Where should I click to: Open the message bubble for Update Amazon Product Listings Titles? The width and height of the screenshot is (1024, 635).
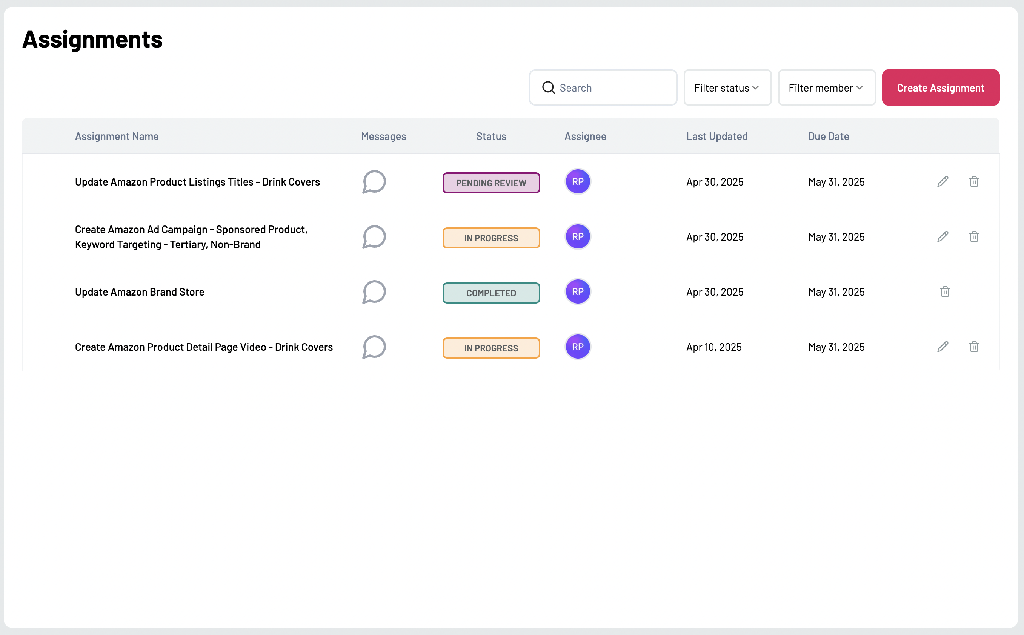pyautogui.click(x=374, y=181)
